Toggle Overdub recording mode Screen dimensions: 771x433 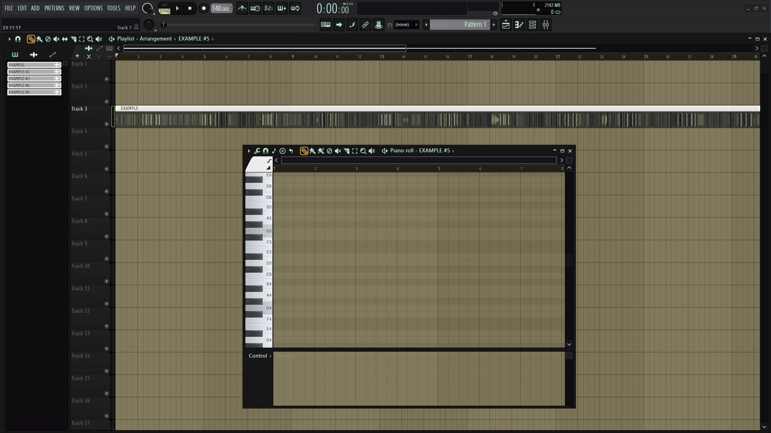point(282,8)
